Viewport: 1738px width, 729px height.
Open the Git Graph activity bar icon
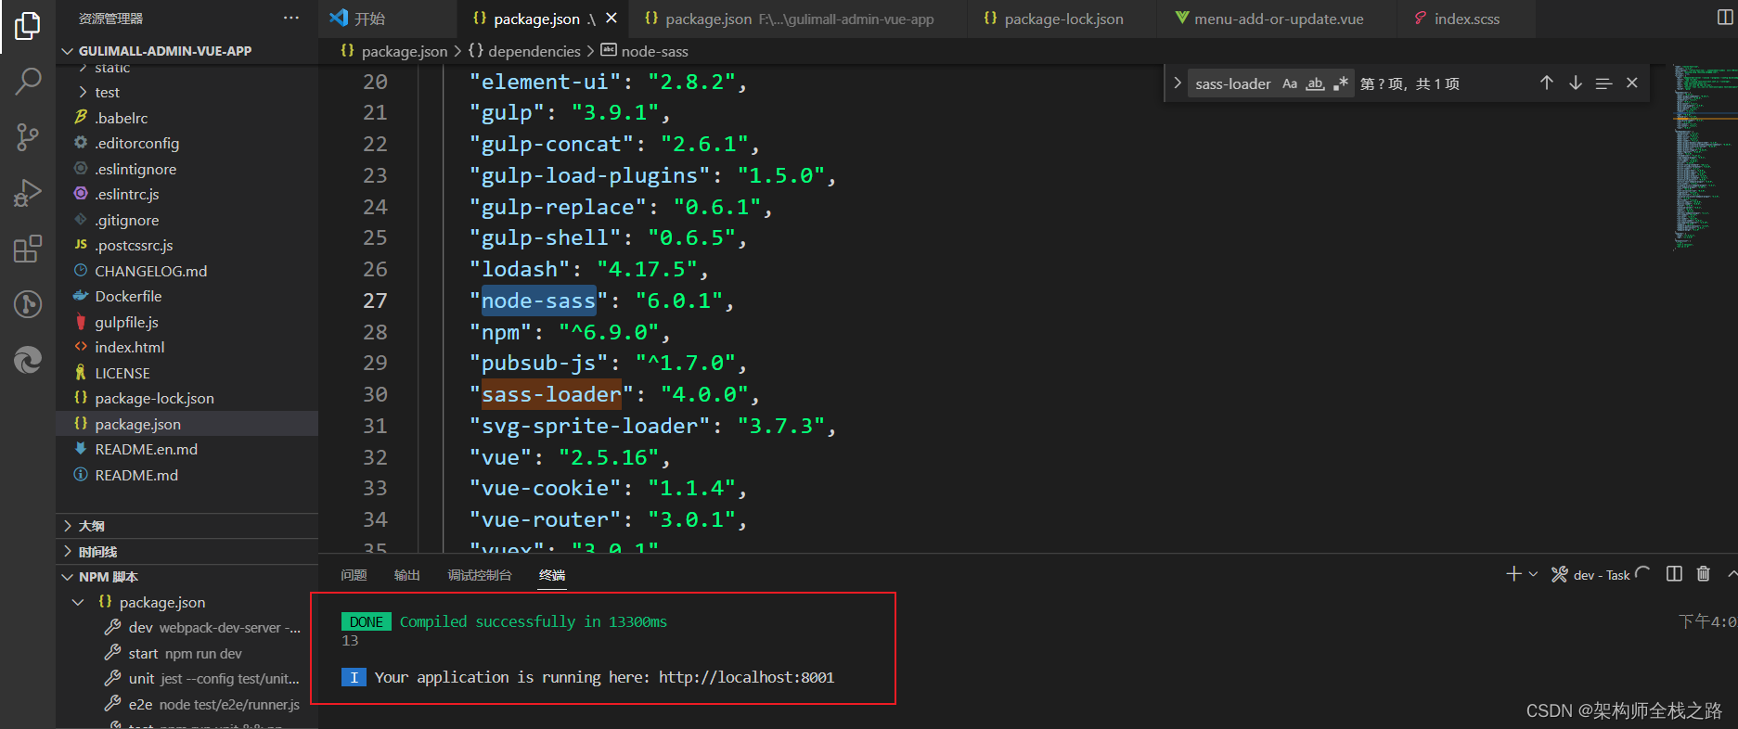pyautogui.click(x=28, y=304)
